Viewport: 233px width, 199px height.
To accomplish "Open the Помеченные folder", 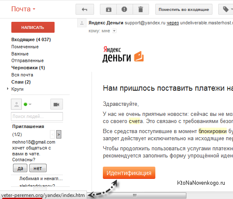I will coord(25,47).
